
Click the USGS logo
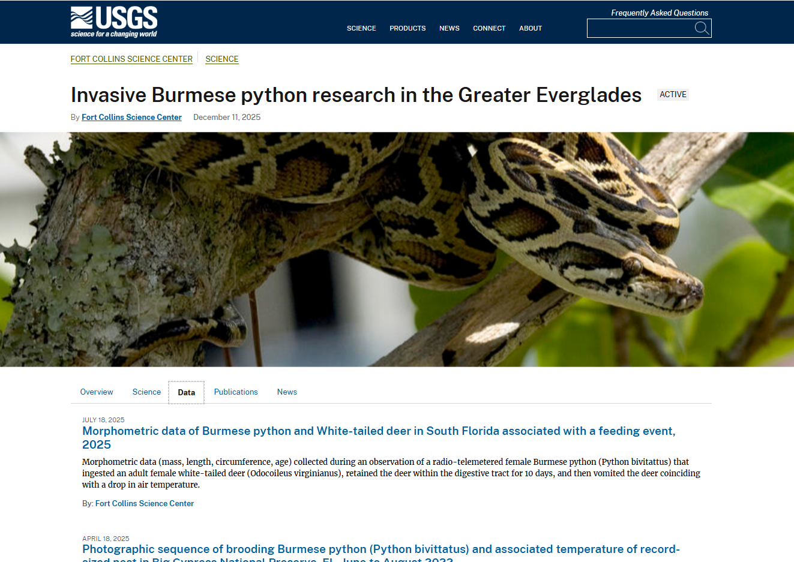113,22
